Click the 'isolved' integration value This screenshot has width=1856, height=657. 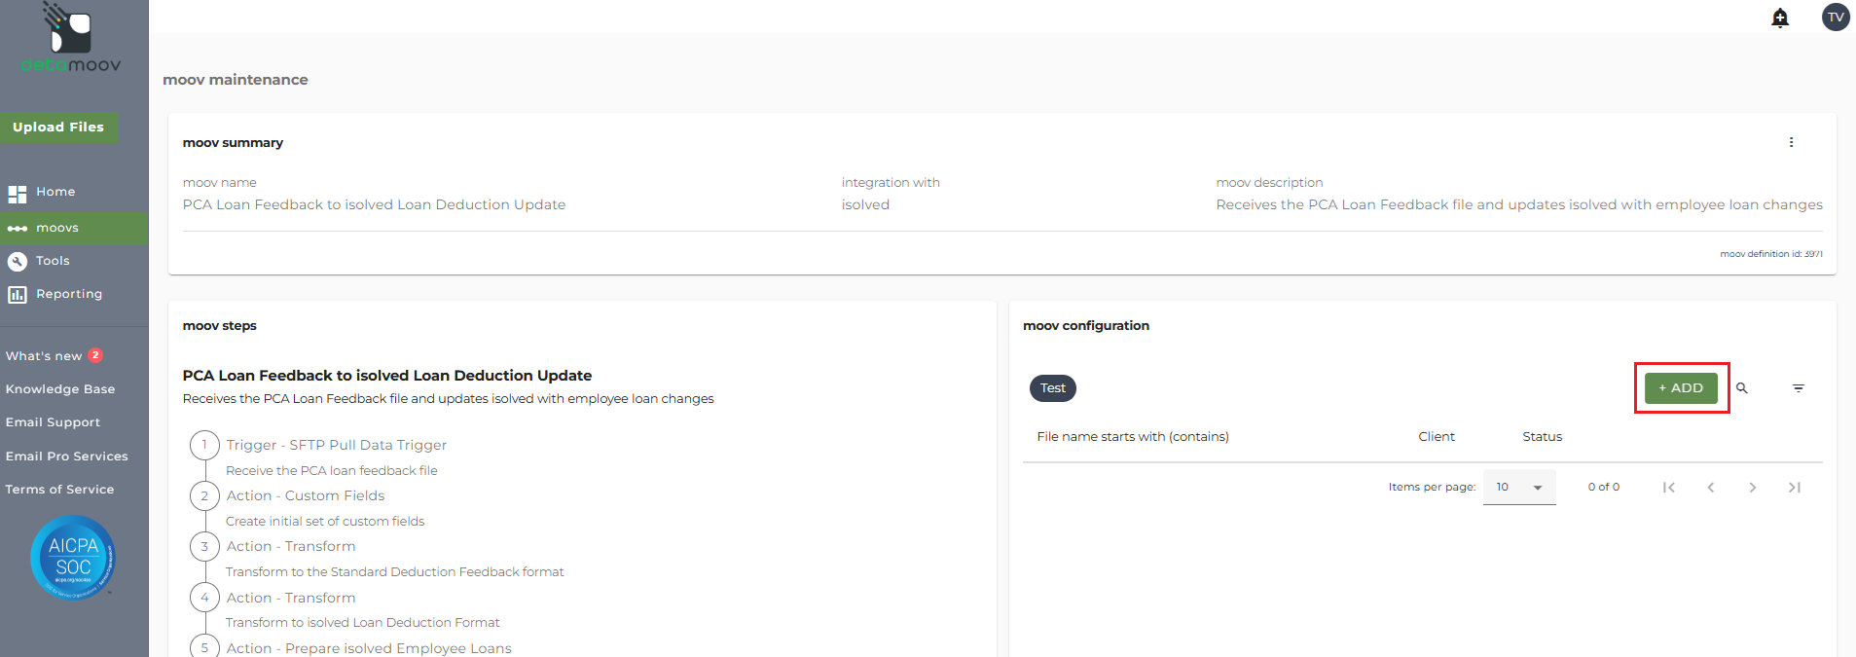[x=865, y=204]
